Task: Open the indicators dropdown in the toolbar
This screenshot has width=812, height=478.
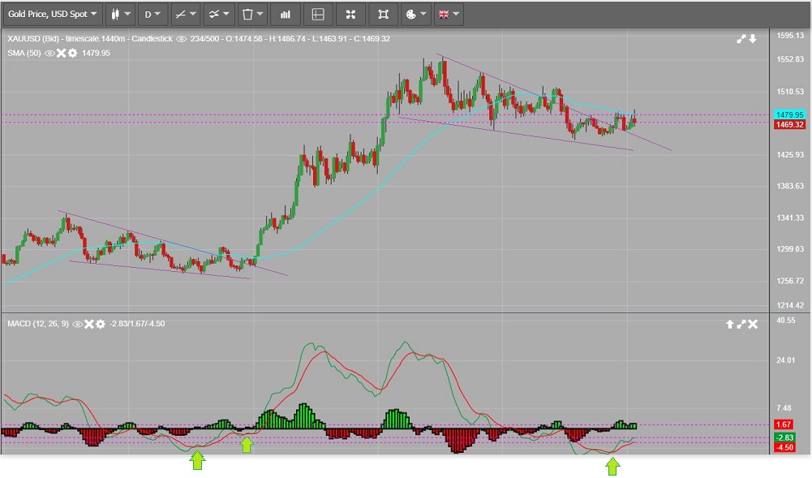Action: click(218, 15)
